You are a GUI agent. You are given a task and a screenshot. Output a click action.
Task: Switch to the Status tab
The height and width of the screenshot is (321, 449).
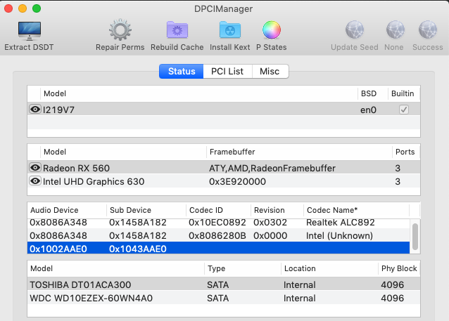(182, 71)
